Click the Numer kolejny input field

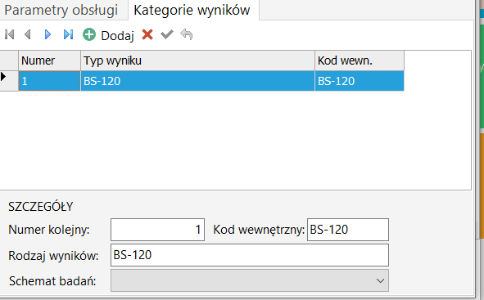click(x=157, y=230)
